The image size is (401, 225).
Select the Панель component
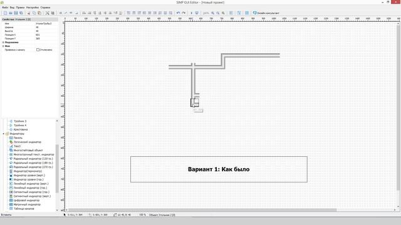pyautogui.click(x=18, y=137)
